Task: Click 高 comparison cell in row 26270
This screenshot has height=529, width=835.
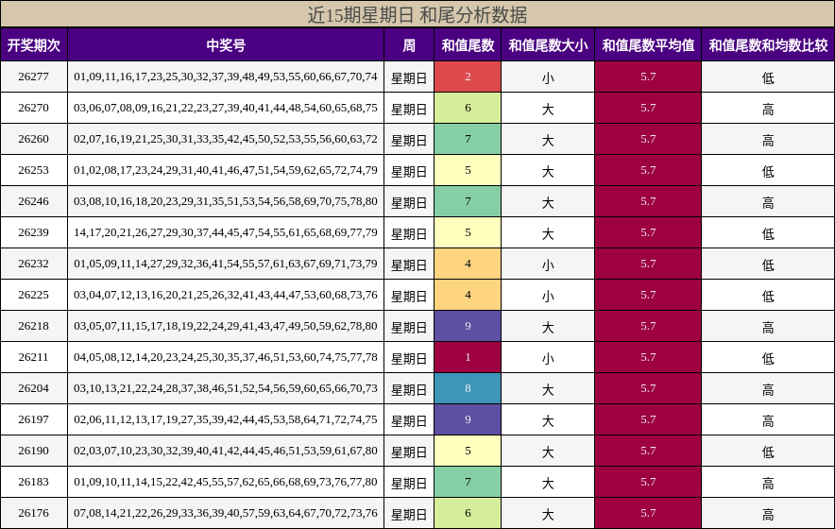Action: [x=768, y=108]
